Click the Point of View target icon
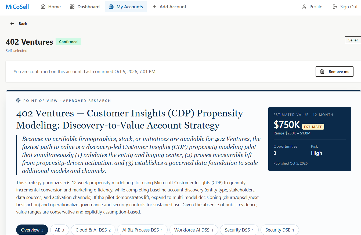This screenshot has height=235, width=361. tap(18, 101)
